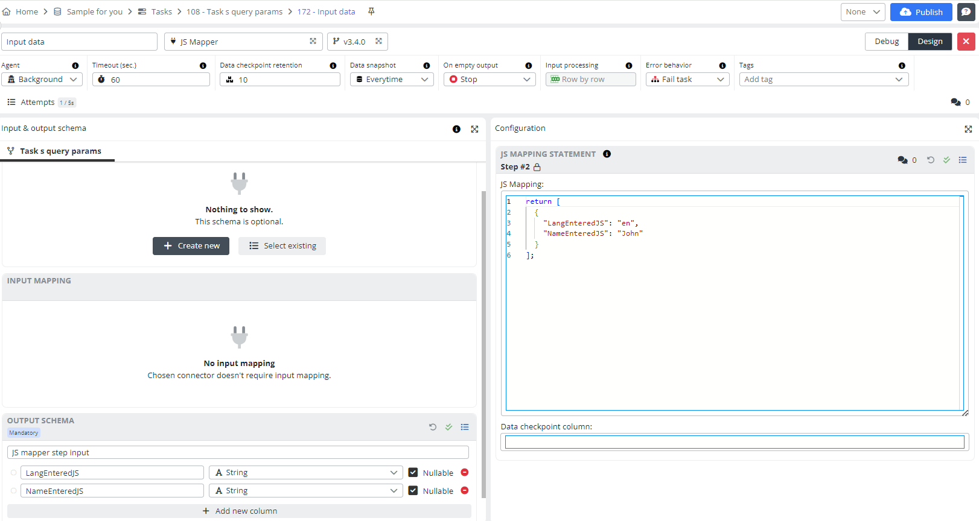The image size is (979, 521).
Task: Click the validate checkmark in JS Mapping Statement
Action: [946, 160]
